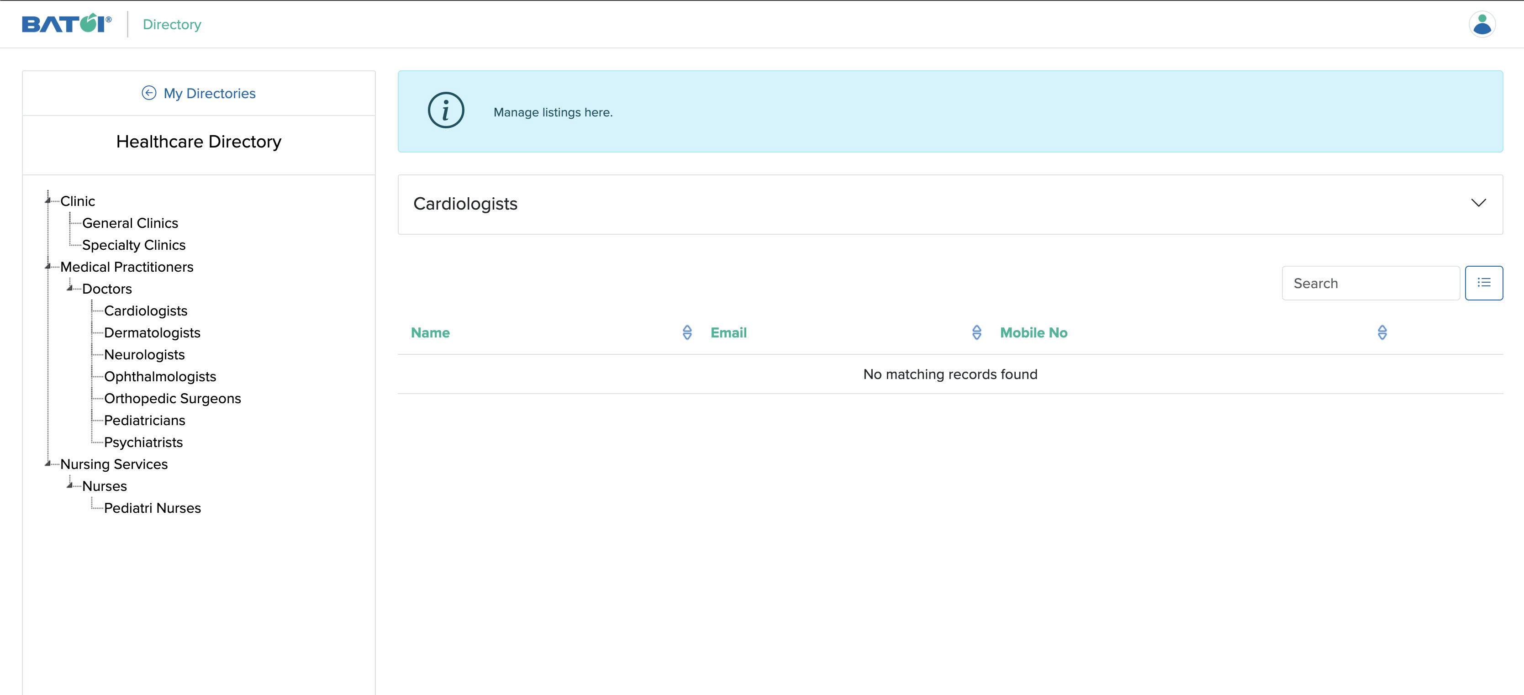Viewport: 1524px width, 695px height.
Task: Click the back arrow next to My Directories
Action: point(149,92)
